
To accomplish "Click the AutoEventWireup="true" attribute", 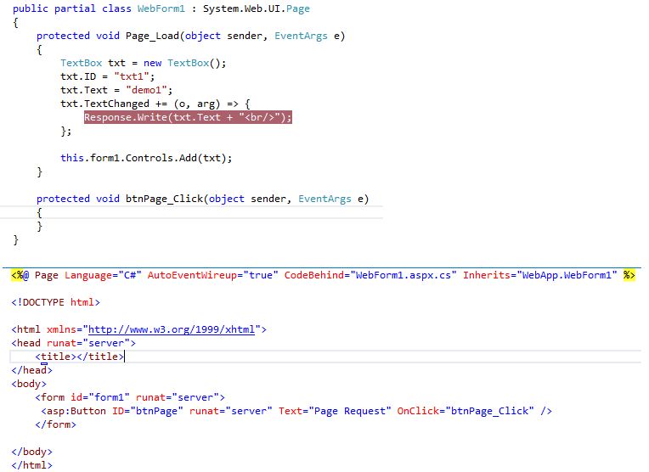I will (x=212, y=276).
